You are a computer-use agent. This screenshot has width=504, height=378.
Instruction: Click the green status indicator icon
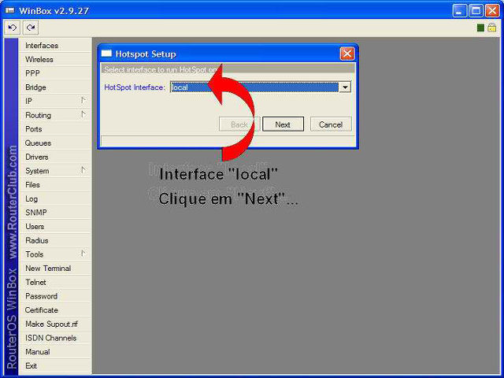coord(480,28)
